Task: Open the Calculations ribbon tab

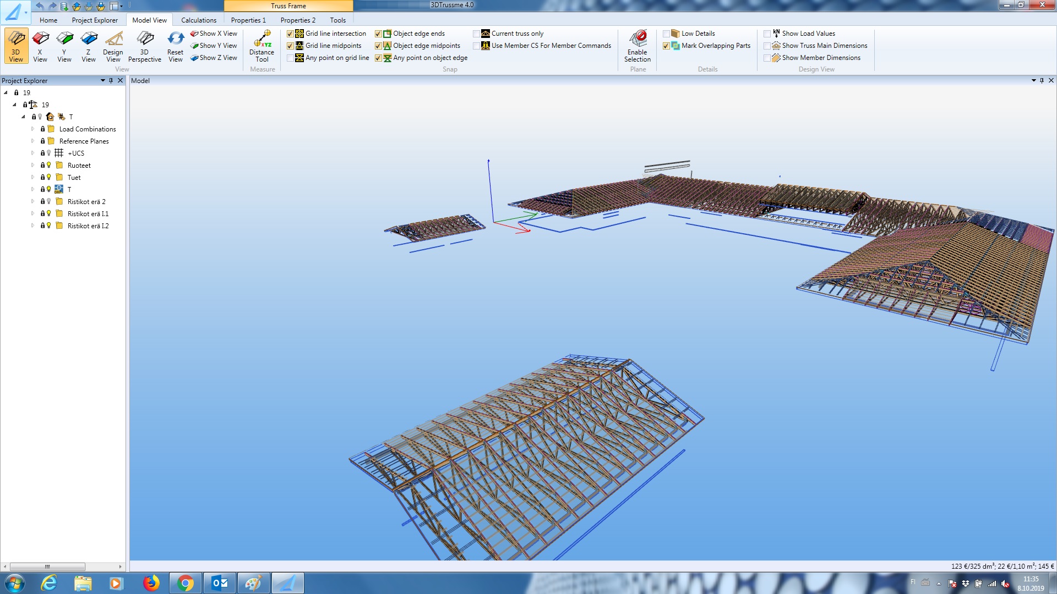Action: click(x=198, y=20)
